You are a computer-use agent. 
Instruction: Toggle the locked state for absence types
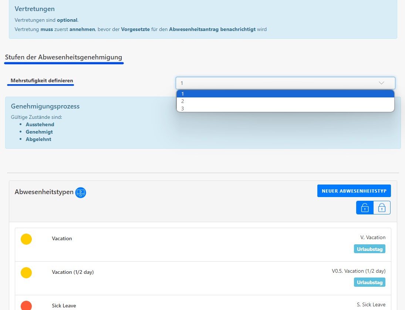[x=382, y=207]
